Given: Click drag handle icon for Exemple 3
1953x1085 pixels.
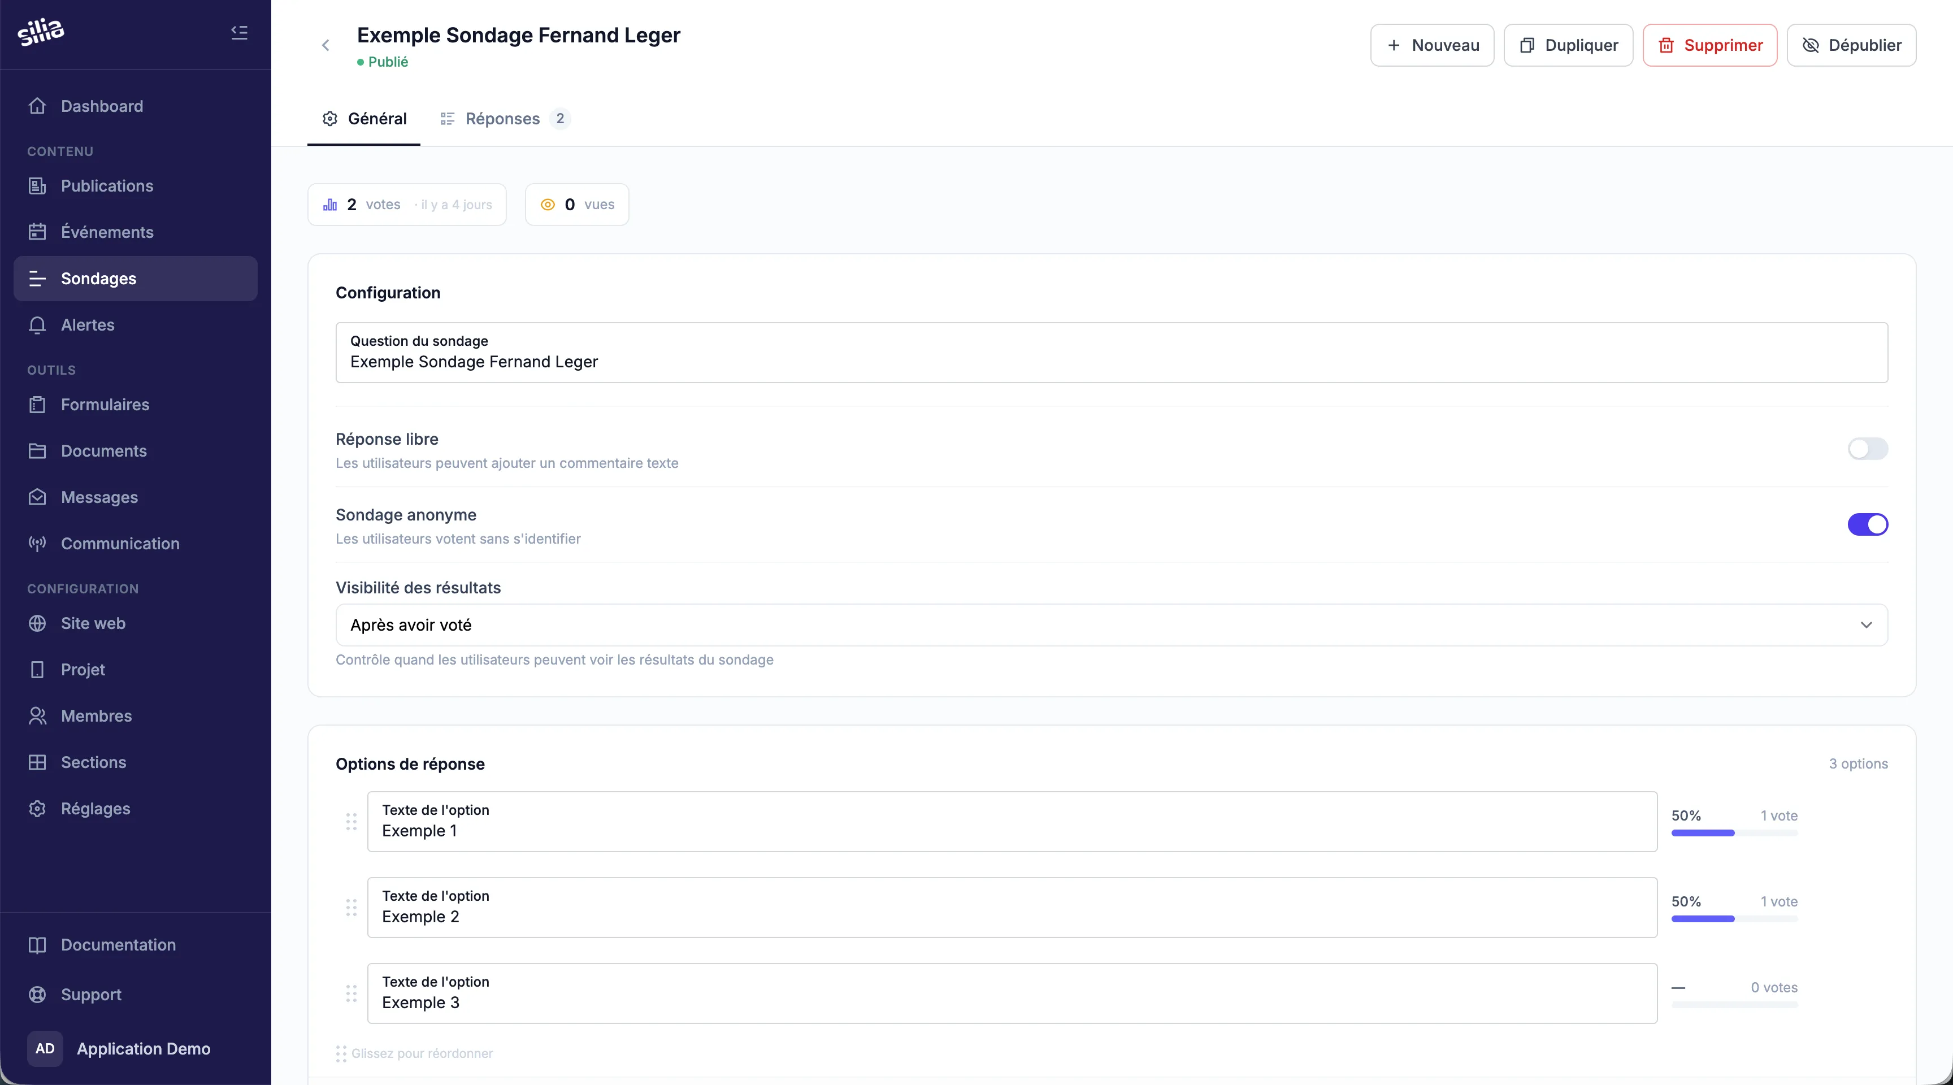Looking at the screenshot, I should click(351, 993).
